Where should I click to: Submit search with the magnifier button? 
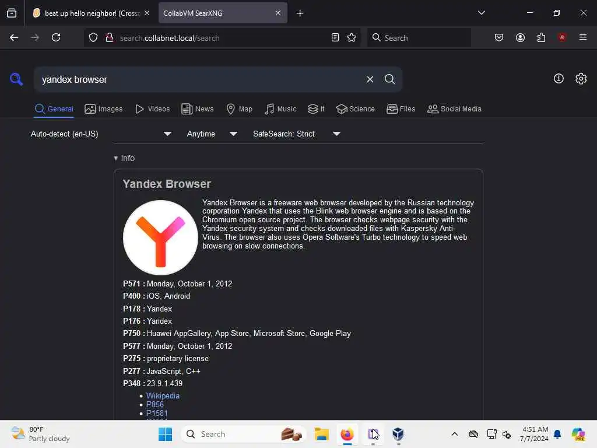coord(389,79)
